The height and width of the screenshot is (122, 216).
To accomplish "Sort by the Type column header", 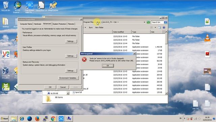I will click(x=141, y=32).
